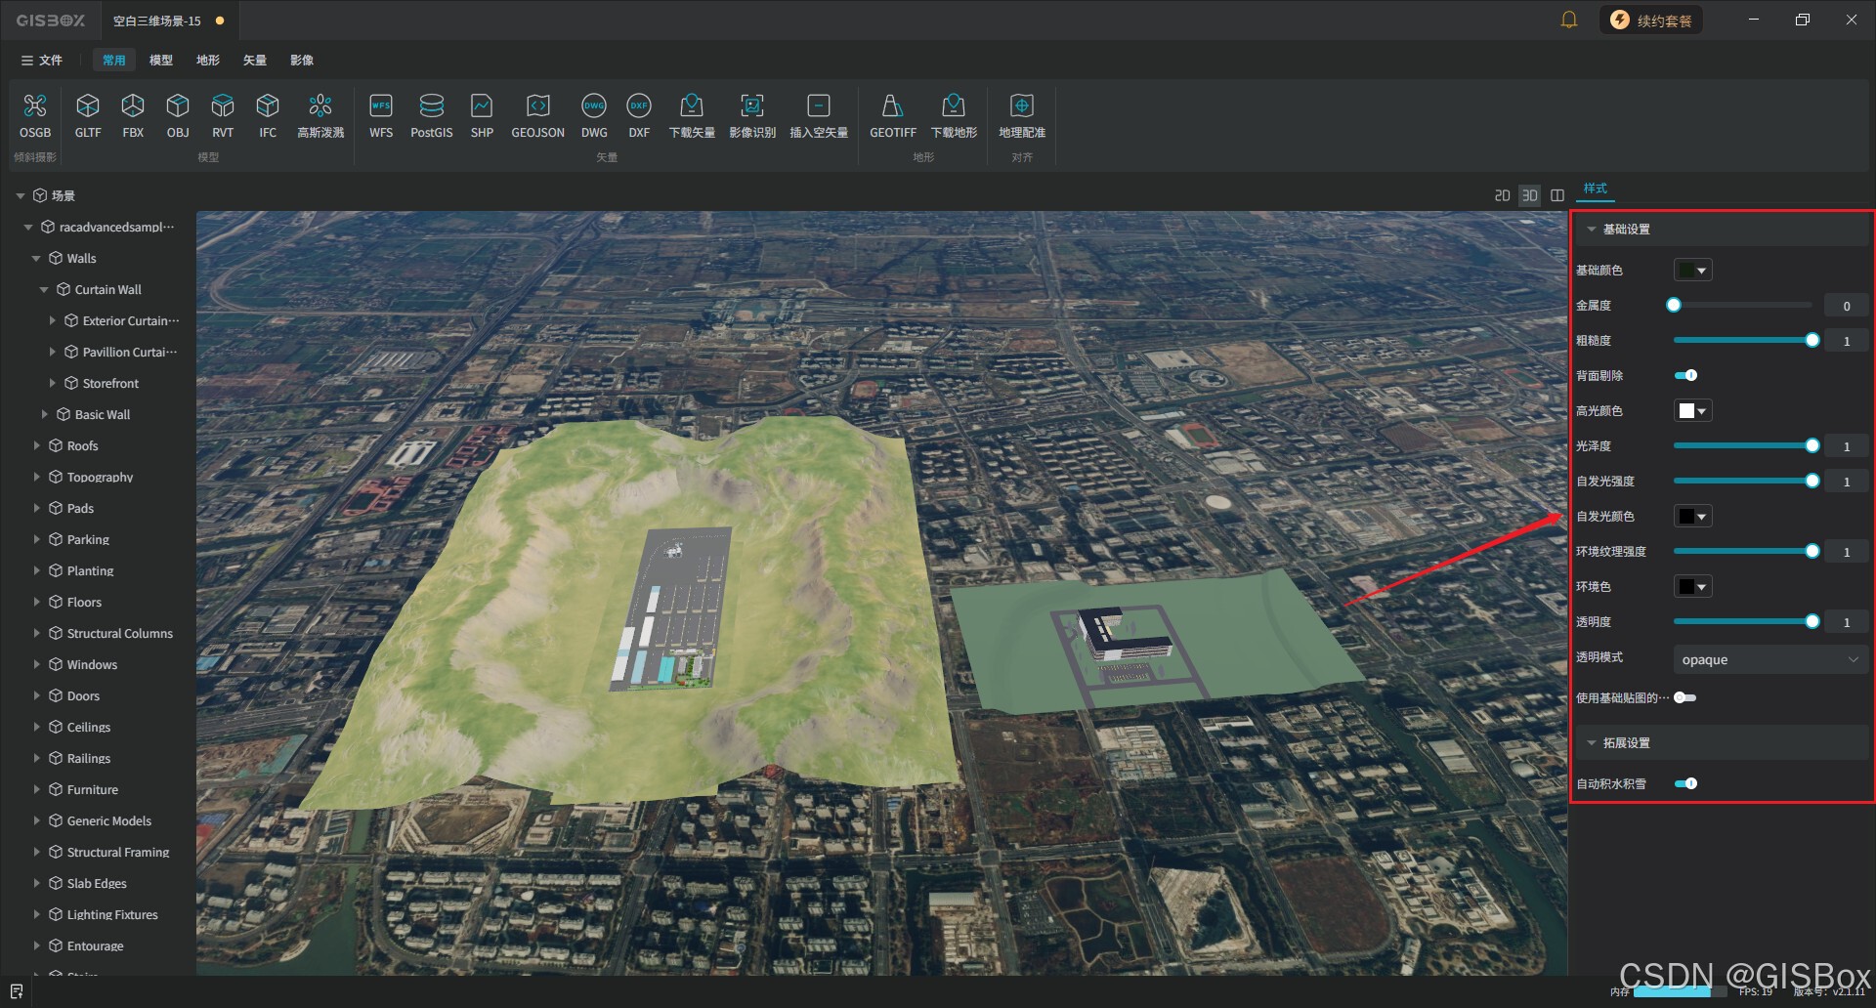Select the 空白三维场景-15 document tab
Viewport: 1876px width, 1008px height.
(168, 21)
